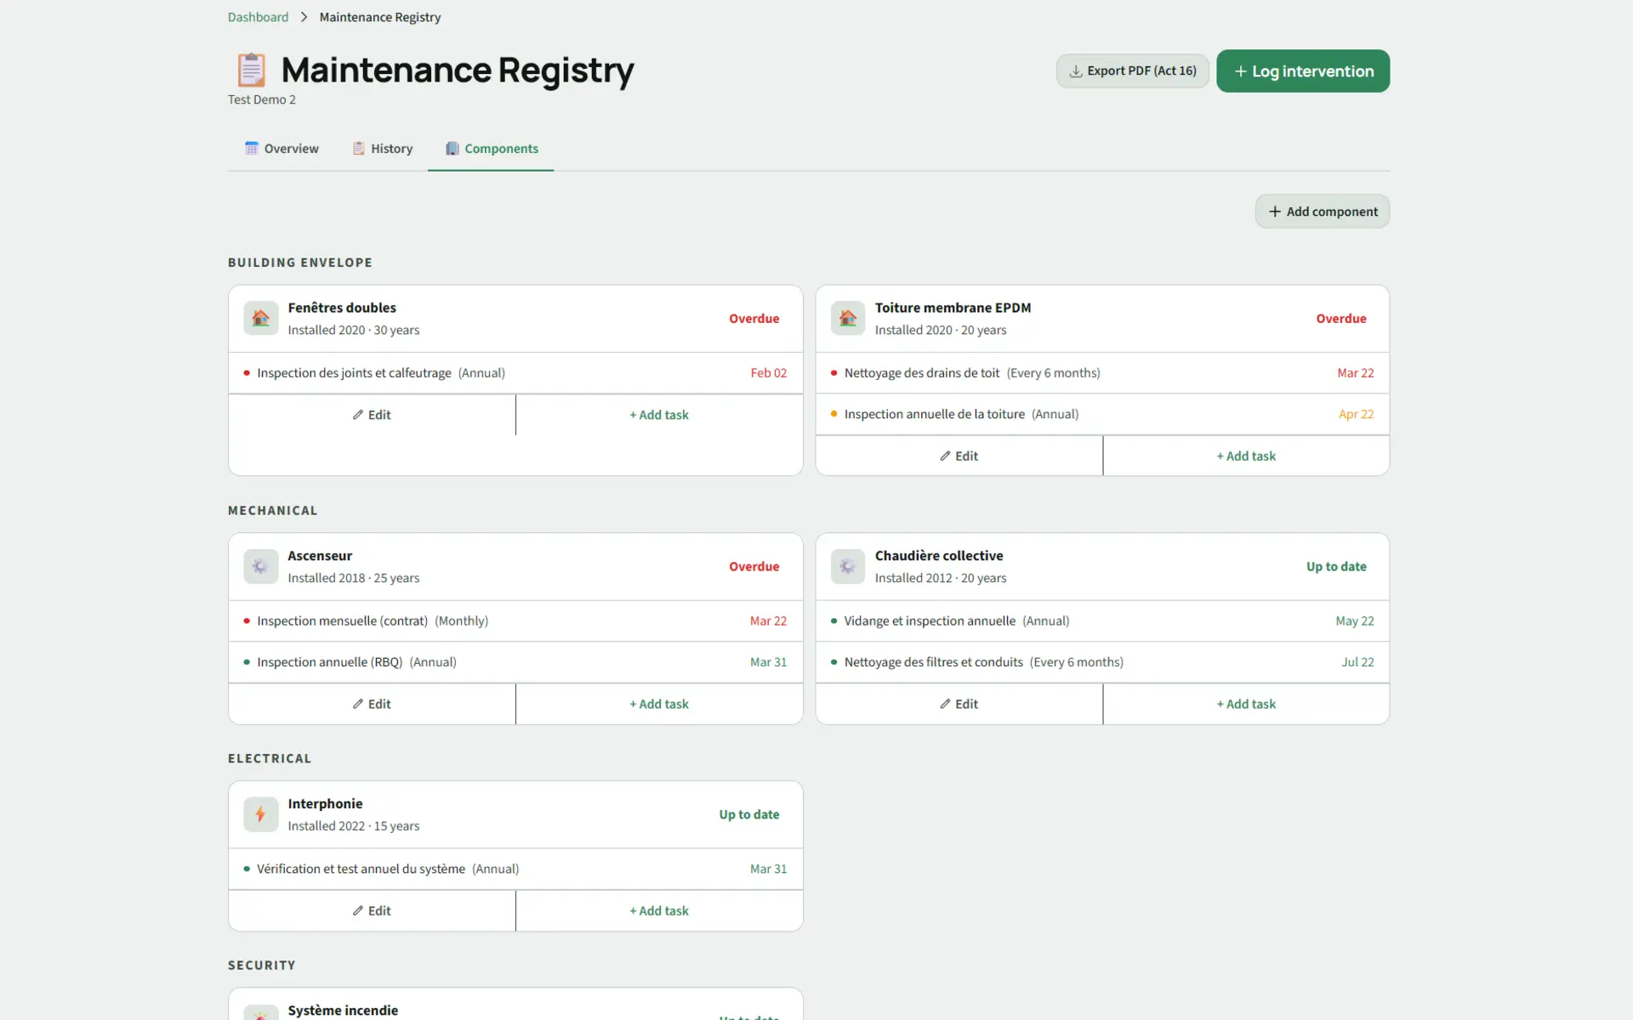Open Log intervention
The width and height of the screenshot is (1633, 1020).
tap(1302, 71)
